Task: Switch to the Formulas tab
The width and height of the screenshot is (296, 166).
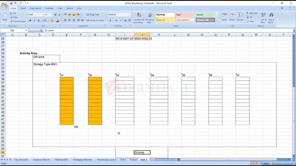Action: pos(49,8)
